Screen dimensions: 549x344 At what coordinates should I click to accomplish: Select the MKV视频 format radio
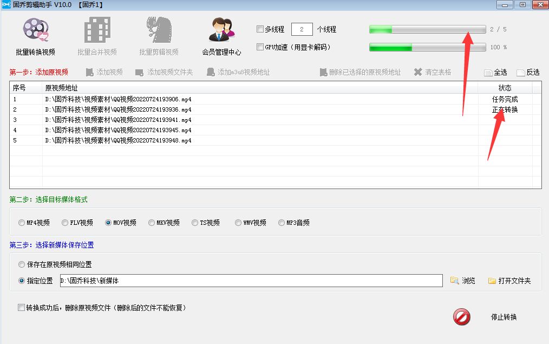pyautogui.click(x=152, y=223)
